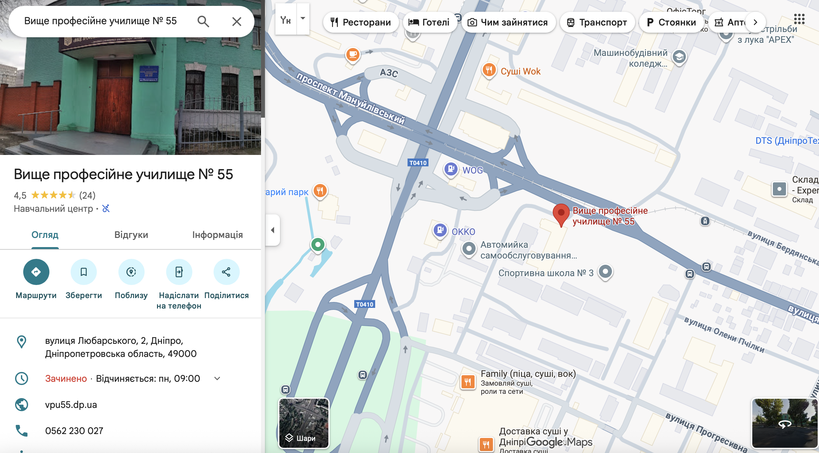Click Надіслати на телефон icon

click(x=179, y=272)
